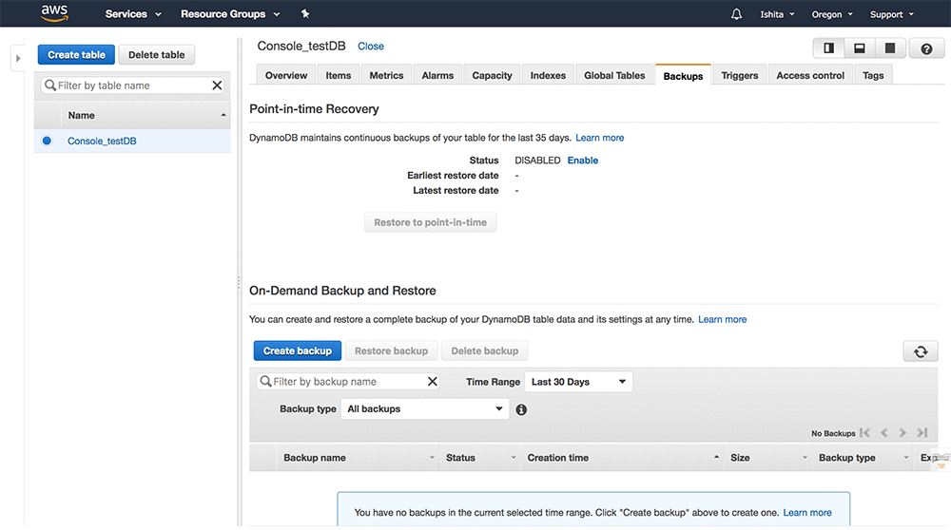The height and width of the screenshot is (530, 951).
Task: Sort tables by Name column
Action: point(145,115)
